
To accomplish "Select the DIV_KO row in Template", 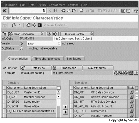I will (72, 97).
